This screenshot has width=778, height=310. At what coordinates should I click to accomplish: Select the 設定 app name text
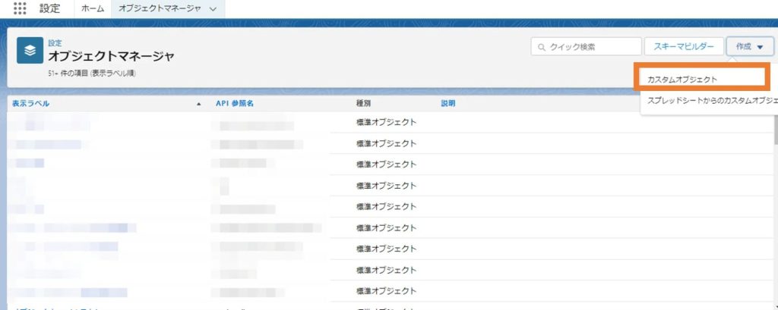click(x=49, y=8)
